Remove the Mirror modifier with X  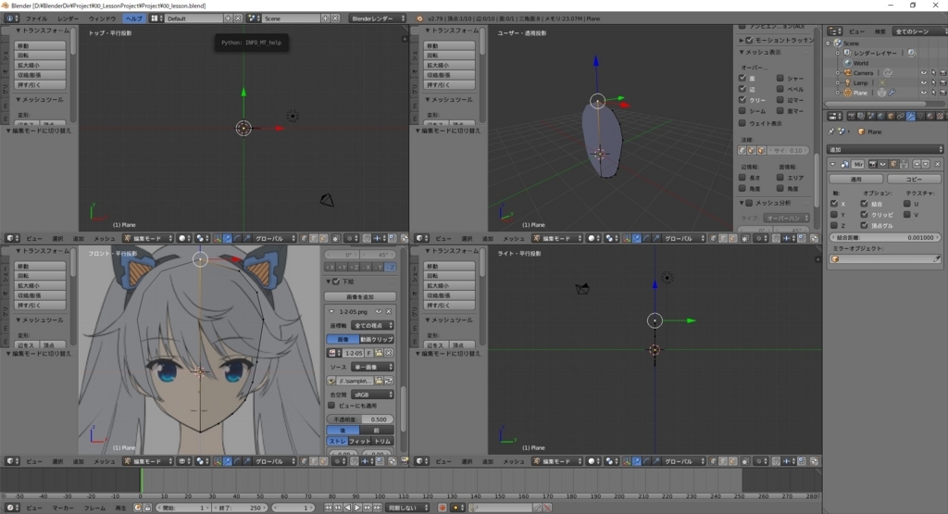pyautogui.click(x=938, y=164)
